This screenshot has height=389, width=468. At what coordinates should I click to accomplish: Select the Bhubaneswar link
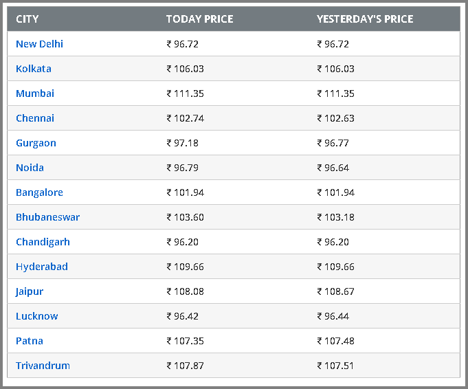coord(47,217)
